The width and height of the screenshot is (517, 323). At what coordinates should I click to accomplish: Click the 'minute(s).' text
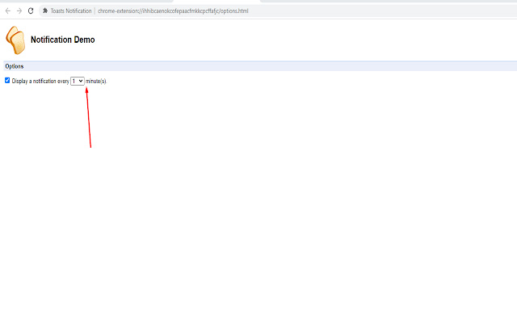click(x=96, y=81)
